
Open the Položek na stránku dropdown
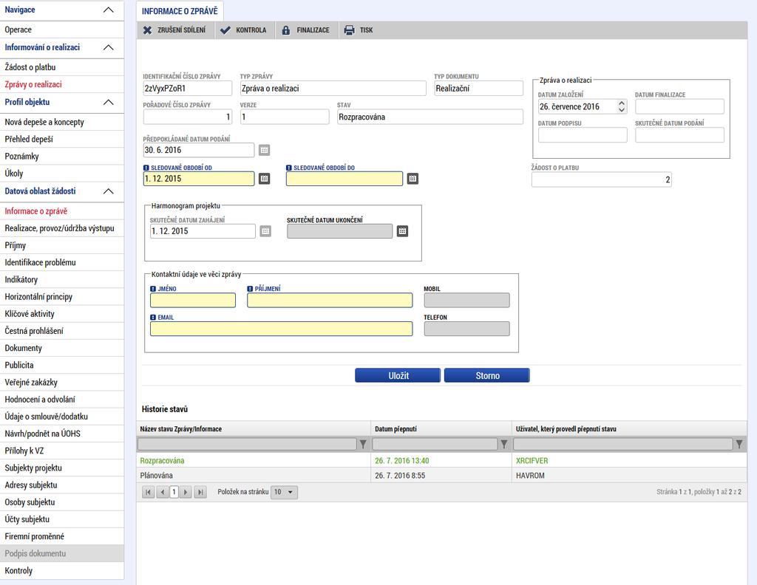(x=285, y=492)
